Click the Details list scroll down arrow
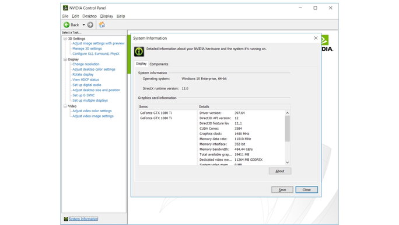 pos(287,162)
